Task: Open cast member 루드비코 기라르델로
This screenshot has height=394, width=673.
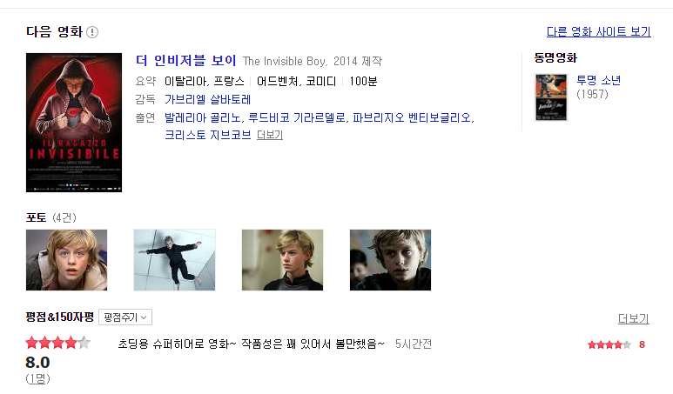Action: click(x=297, y=117)
